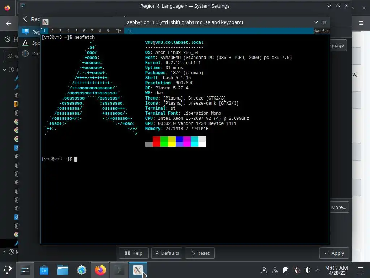
Task: Click the second user-status tray icon
Action: [275, 270]
